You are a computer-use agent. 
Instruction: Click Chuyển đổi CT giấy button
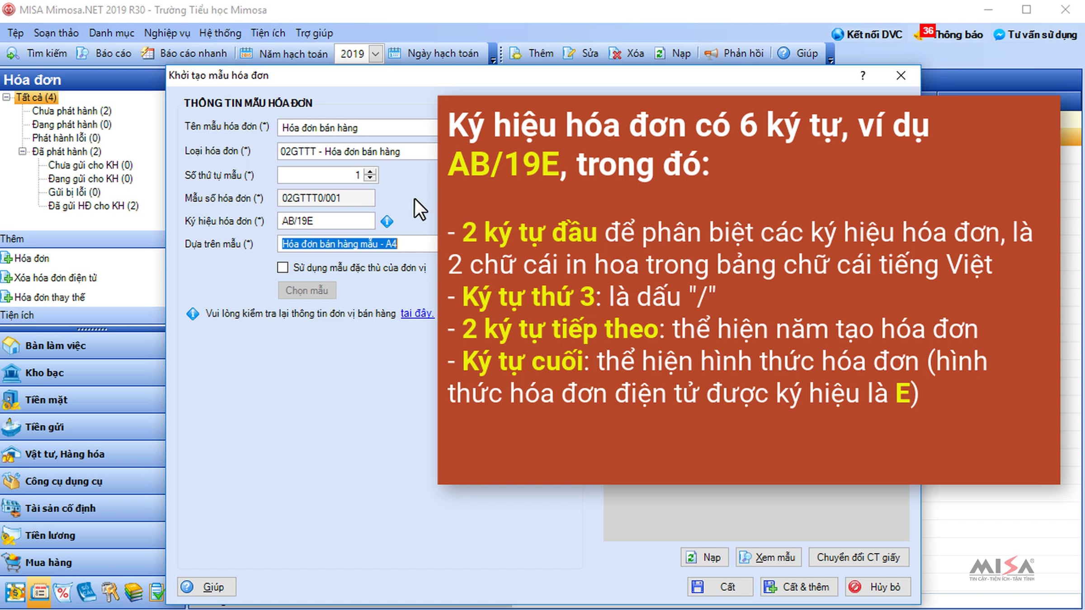point(859,557)
